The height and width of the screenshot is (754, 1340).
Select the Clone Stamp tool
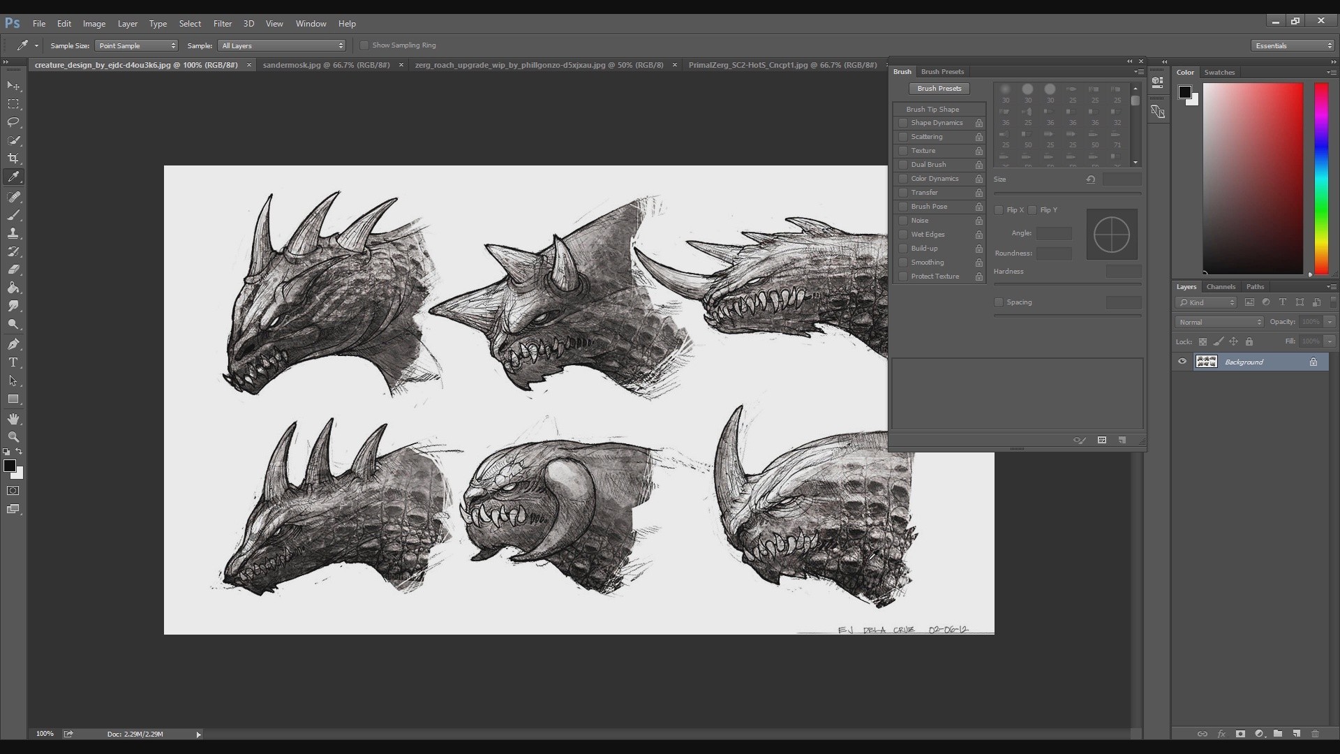coord(13,233)
